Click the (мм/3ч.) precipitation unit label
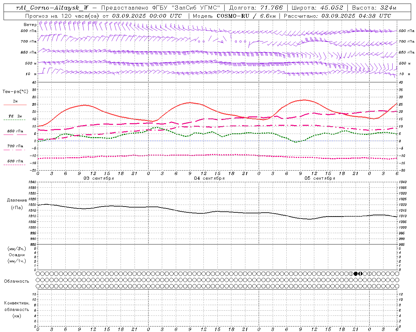This screenshot has height=332, width=416. click(17, 249)
